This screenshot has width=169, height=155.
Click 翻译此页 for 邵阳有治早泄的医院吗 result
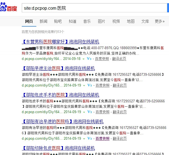coord(120,138)
